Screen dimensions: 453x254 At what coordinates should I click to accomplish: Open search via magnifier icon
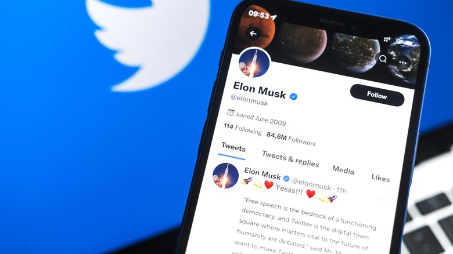[383, 59]
